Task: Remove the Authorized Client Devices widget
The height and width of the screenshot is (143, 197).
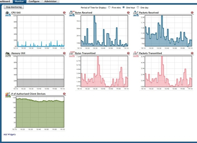Action: coord(64,94)
